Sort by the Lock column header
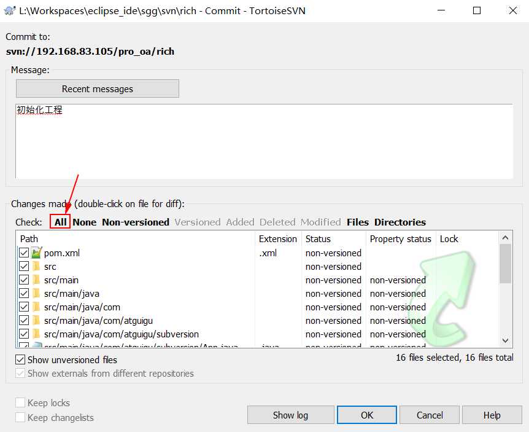The height and width of the screenshot is (432, 529). coord(467,239)
